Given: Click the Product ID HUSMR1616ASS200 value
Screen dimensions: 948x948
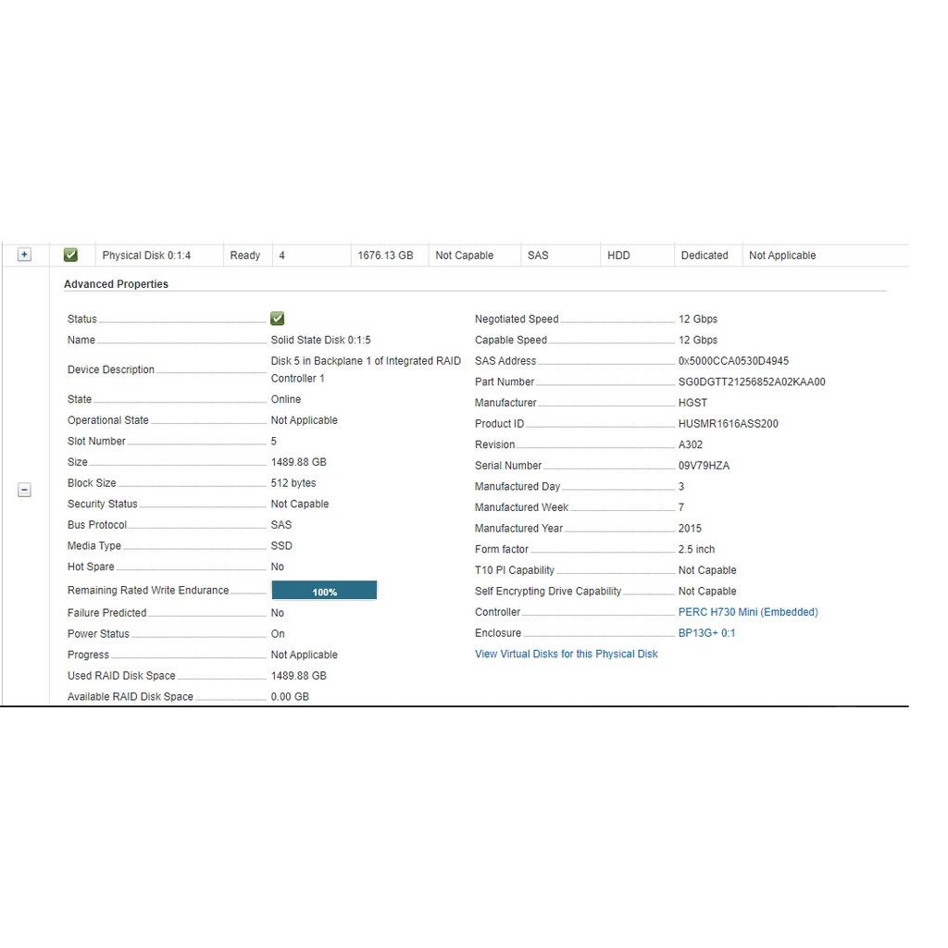Looking at the screenshot, I should pos(728,424).
